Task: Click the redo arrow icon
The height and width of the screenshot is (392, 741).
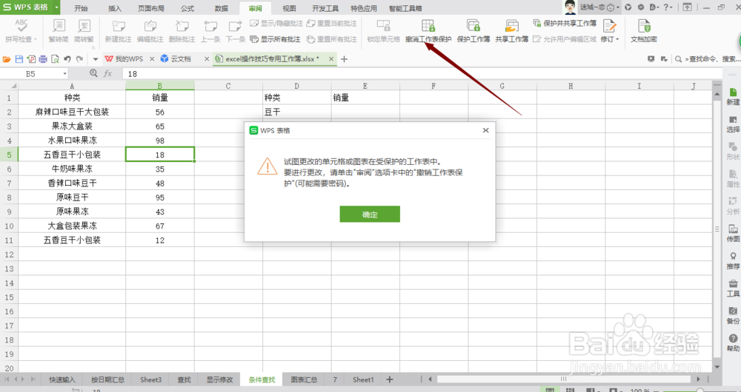Action: click(x=79, y=59)
